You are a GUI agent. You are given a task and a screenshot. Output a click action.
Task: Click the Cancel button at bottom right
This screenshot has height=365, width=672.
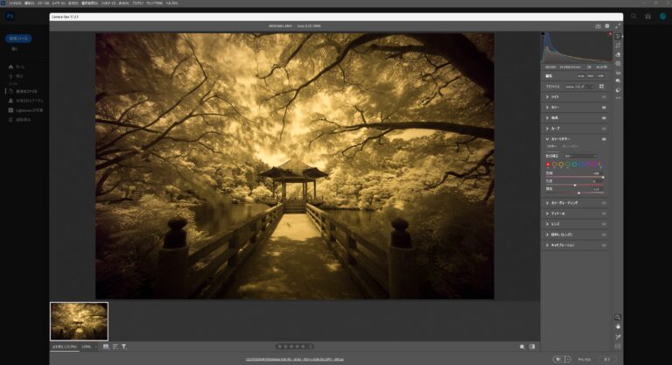coord(584,359)
